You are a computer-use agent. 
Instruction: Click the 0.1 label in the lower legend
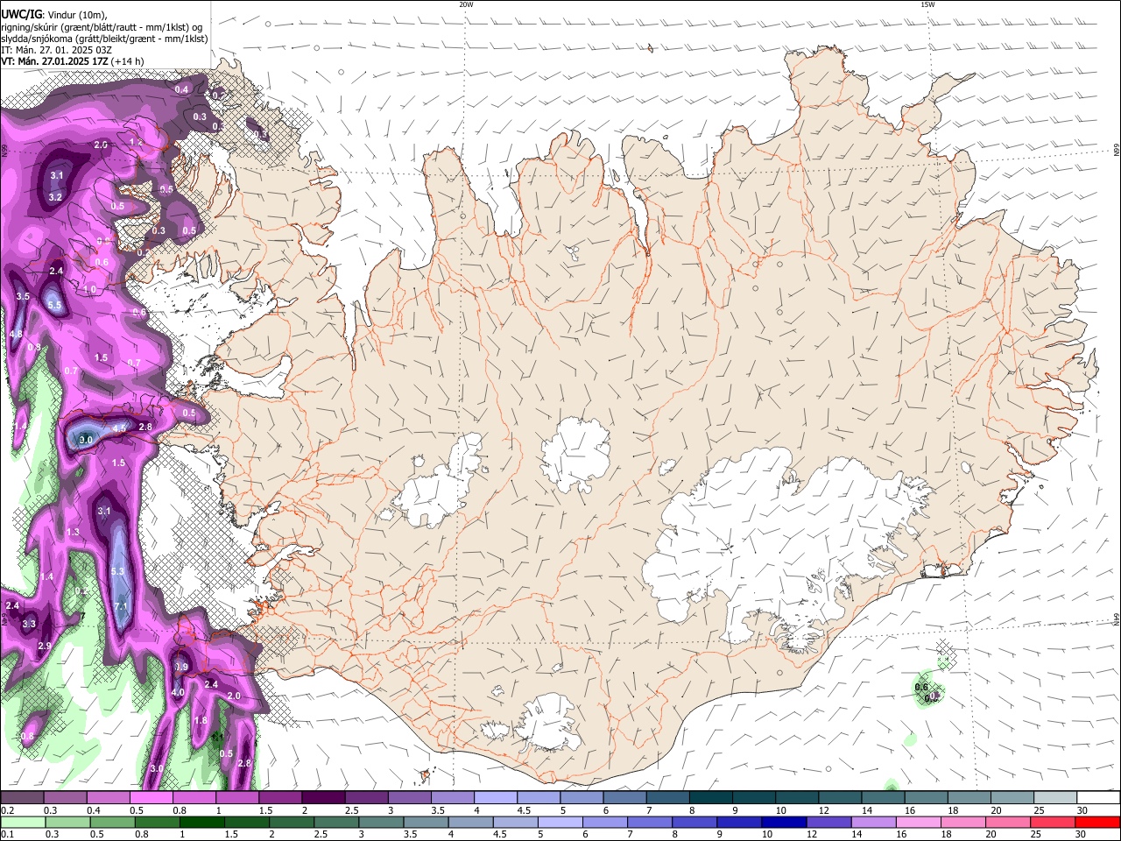(7, 834)
